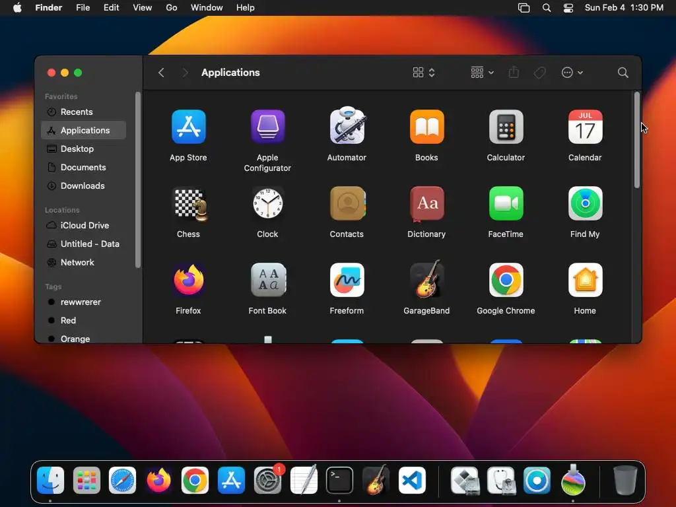676x507 pixels.
Task: Click the Applications window vertical scrollbar
Action: tap(637, 140)
